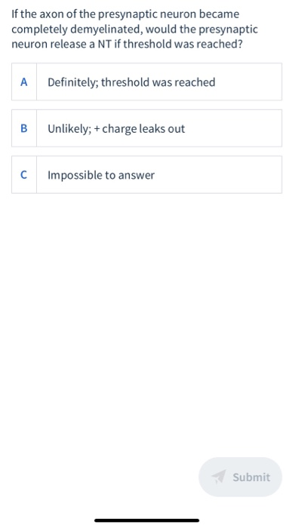Click the words 'threshold was reached' in option A
Screen dimensions: 286x528
pyautogui.click(x=158, y=82)
